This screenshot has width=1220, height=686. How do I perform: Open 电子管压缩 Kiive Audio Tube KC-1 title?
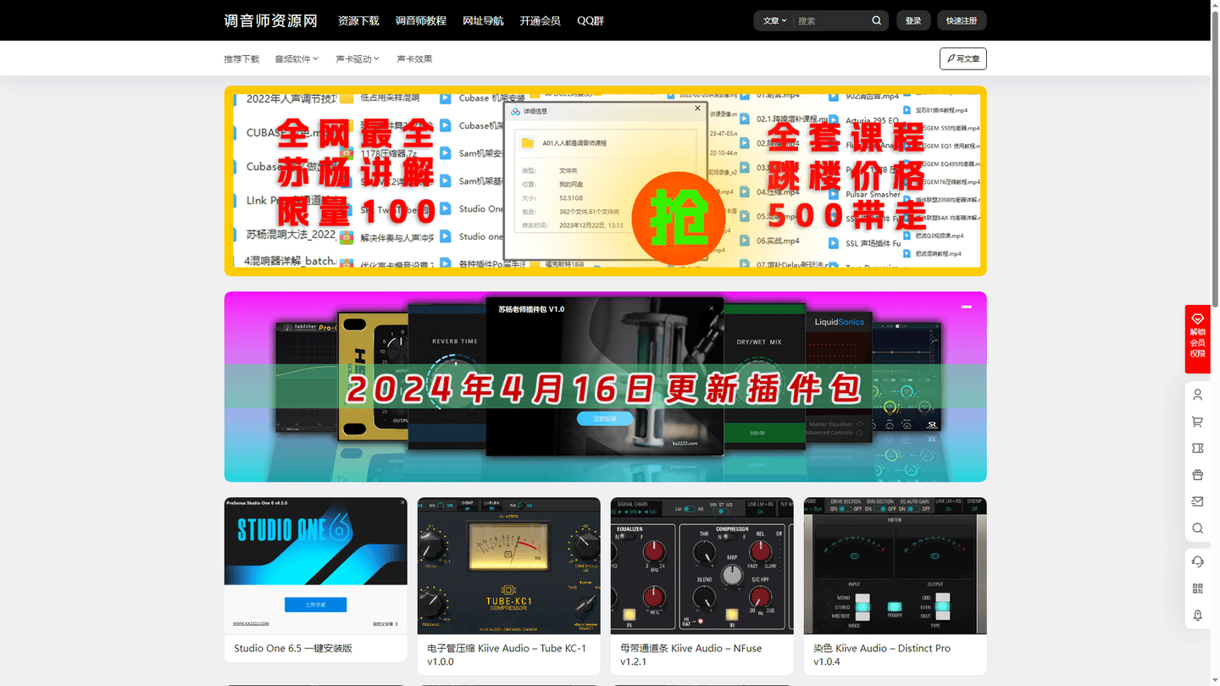(507, 655)
